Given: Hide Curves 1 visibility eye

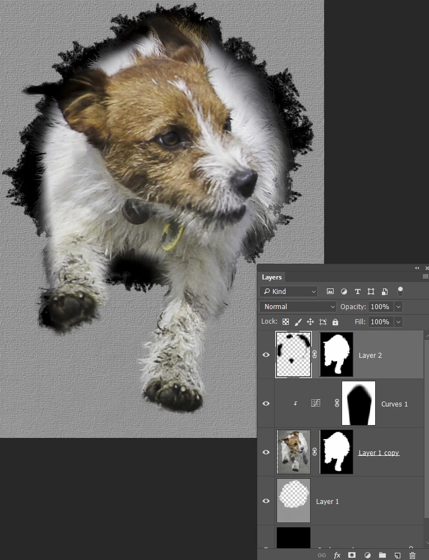Looking at the screenshot, I should click(x=266, y=403).
